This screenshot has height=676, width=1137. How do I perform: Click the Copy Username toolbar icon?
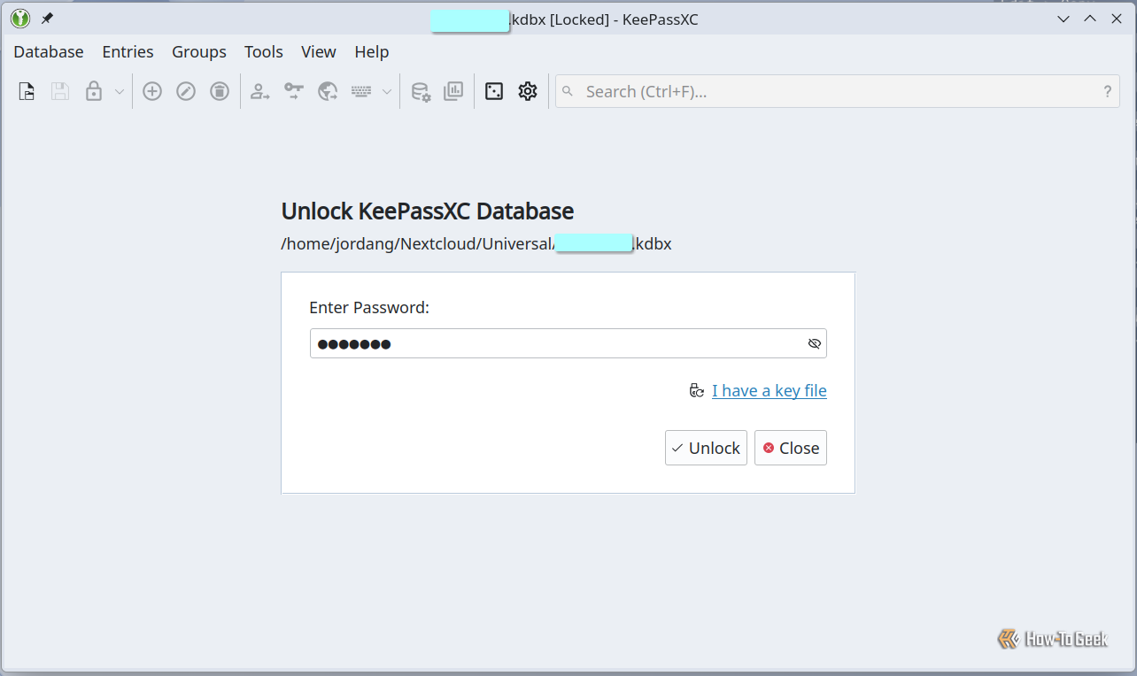(260, 91)
